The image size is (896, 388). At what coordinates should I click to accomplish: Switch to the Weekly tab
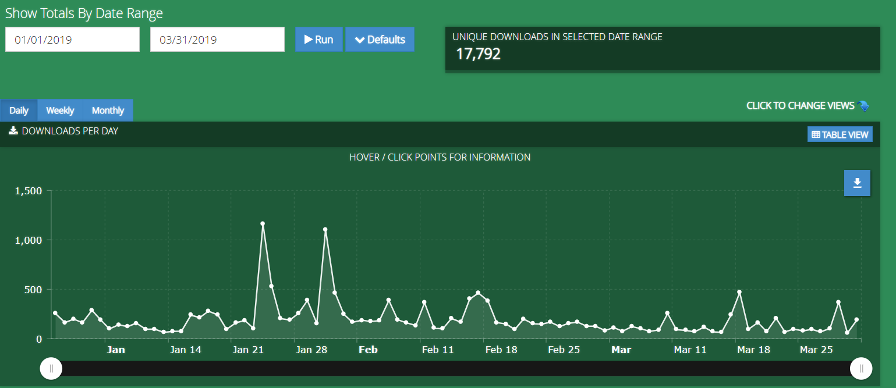60,111
